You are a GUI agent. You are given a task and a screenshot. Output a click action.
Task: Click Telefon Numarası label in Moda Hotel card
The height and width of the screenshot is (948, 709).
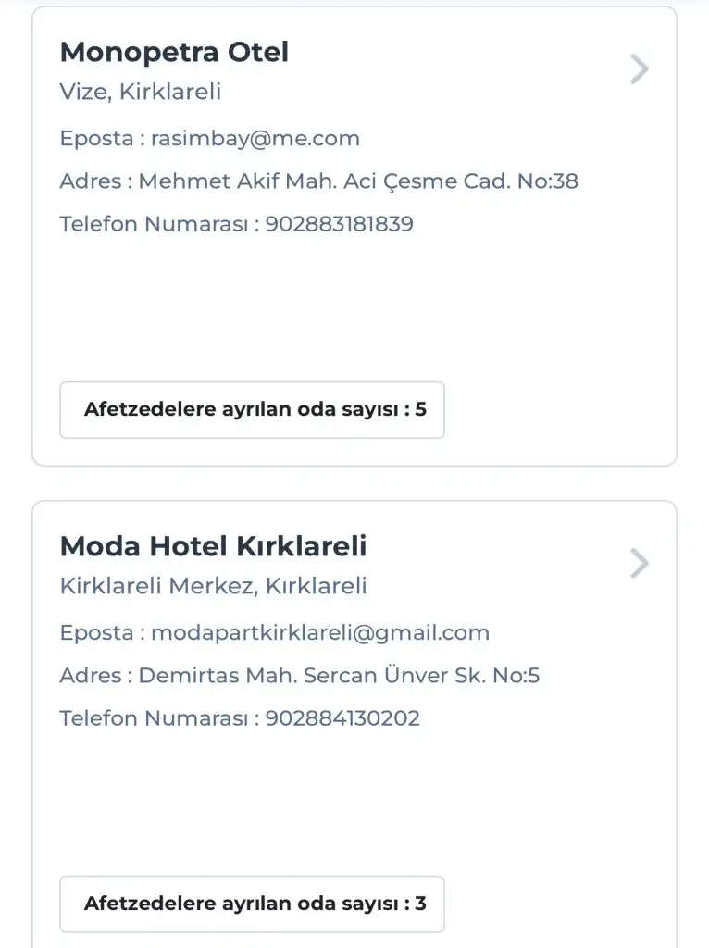pyautogui.click(x=154, y=718)
